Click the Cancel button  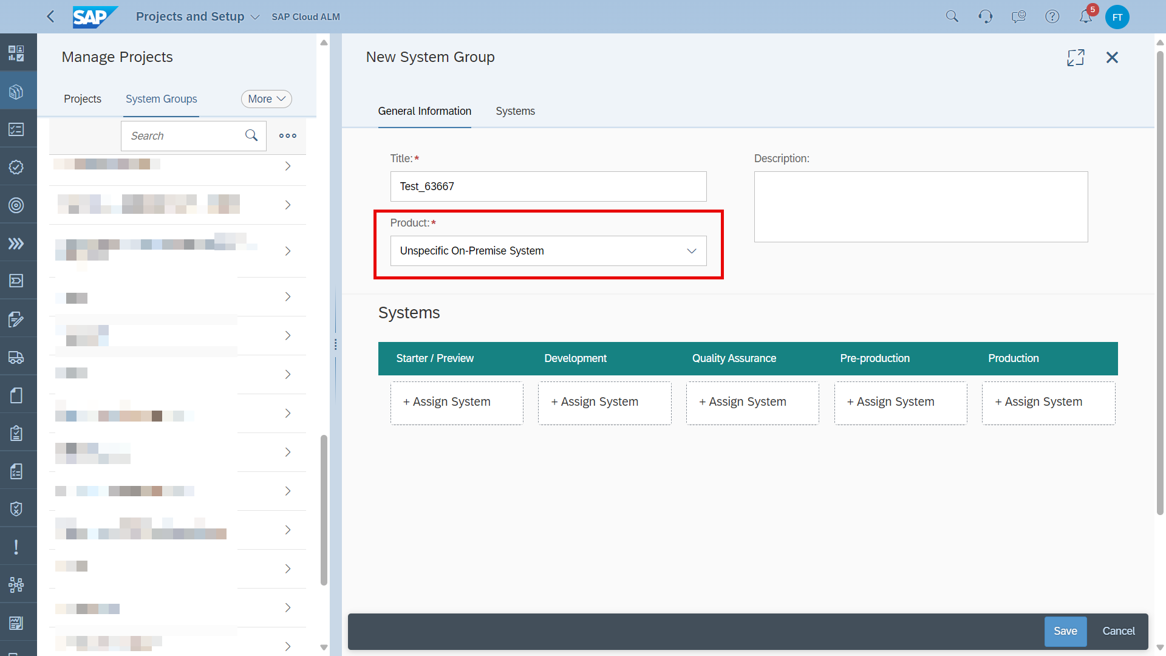tap(1118, 631)
